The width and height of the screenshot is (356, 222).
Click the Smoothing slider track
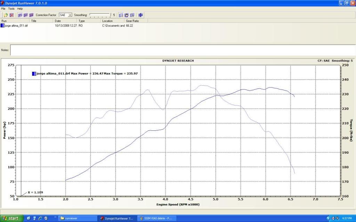pos(99,15)
